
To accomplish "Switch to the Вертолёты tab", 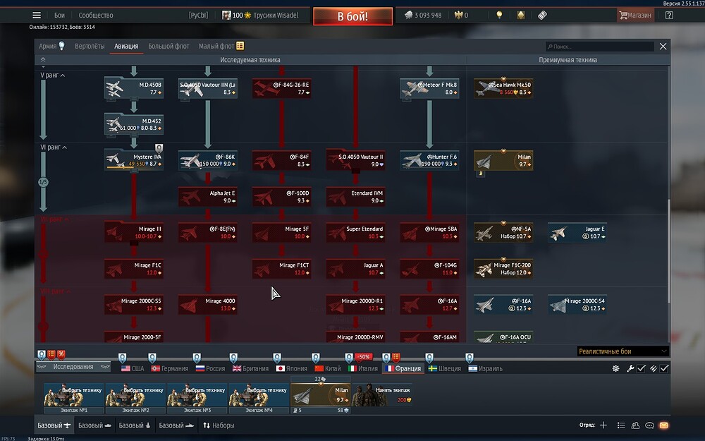I will (90, 46).
